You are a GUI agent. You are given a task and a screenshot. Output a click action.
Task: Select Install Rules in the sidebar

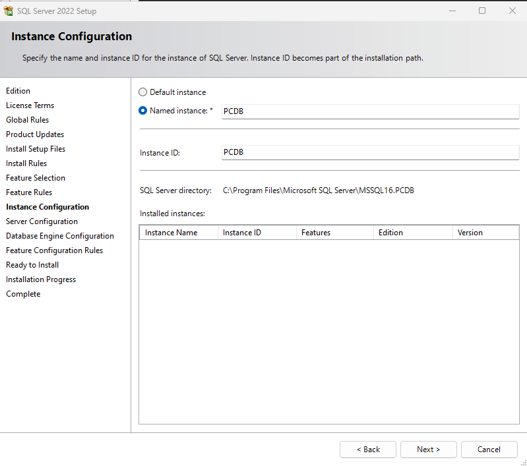26,163
